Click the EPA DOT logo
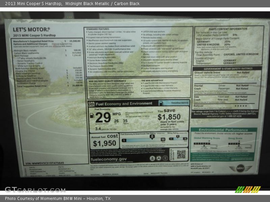The height and width of the screenshot is (202, 270). tap(91, 104)
